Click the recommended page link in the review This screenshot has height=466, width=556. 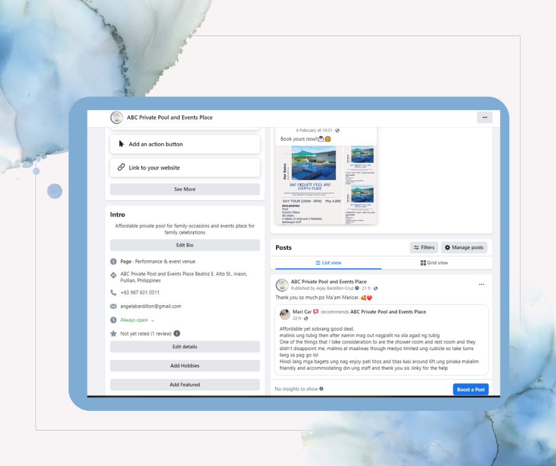click(x=388, y=312)
